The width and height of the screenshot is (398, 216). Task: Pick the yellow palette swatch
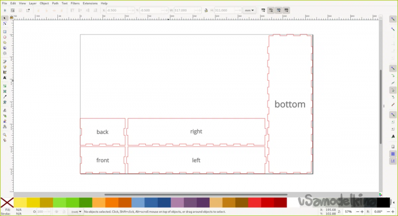[x=20, y=202]
